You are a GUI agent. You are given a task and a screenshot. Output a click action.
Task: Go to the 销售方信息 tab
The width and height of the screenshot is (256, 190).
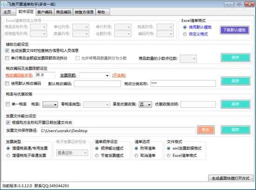[x=84, y=12]
